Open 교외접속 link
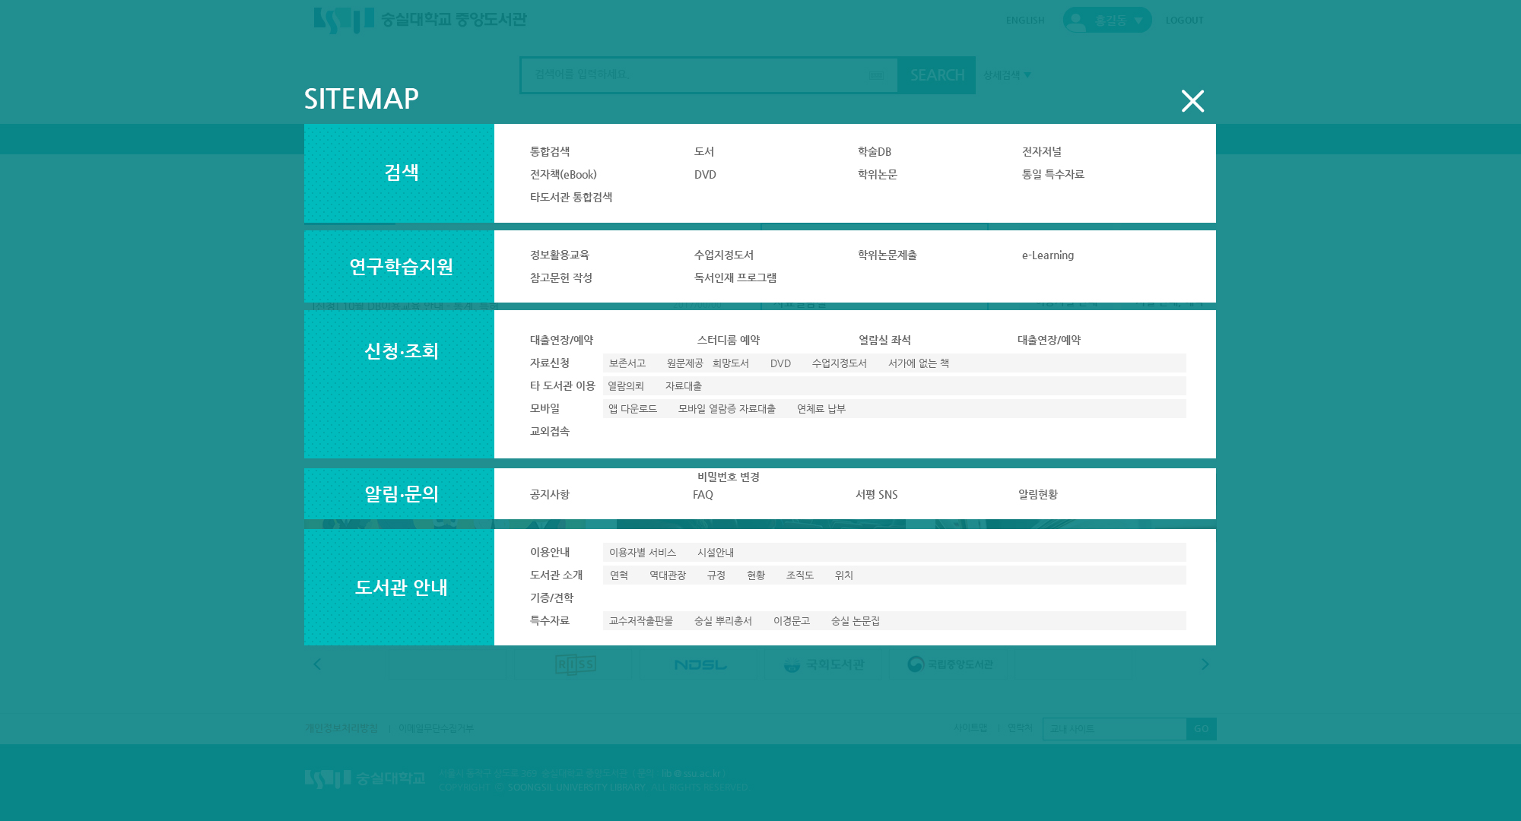The image size is (1521, 821). [x=550, y=432]
